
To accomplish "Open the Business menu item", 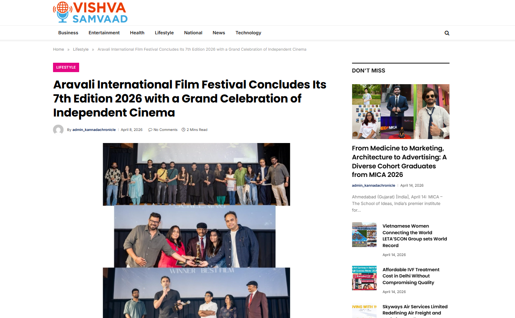I will (68, 33).
